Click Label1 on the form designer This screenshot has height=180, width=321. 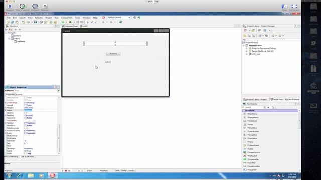(x=108, y=62)
